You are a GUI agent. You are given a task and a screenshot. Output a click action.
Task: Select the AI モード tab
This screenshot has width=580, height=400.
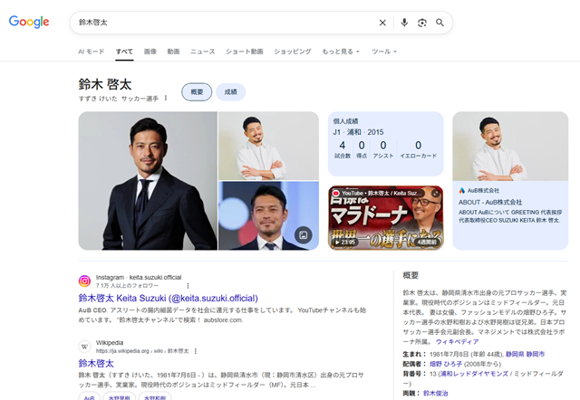[91, 52]
